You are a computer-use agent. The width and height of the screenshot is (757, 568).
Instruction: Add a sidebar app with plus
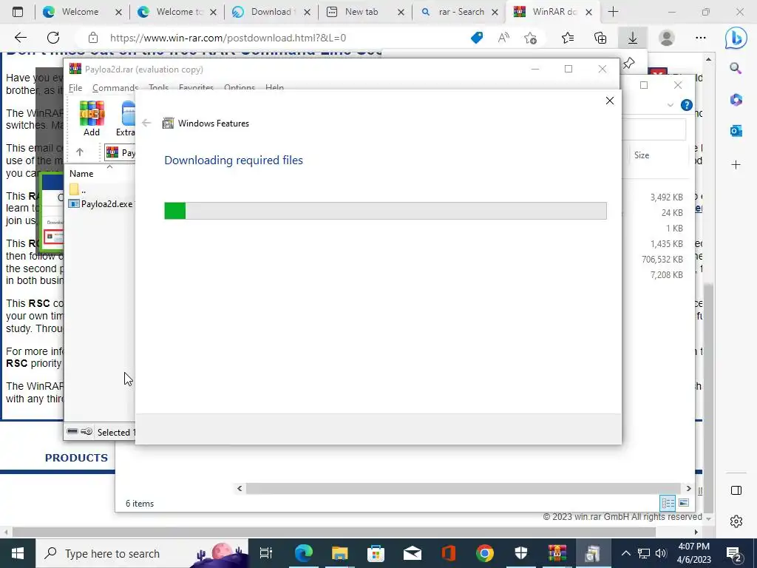click(x=736, y=165)
